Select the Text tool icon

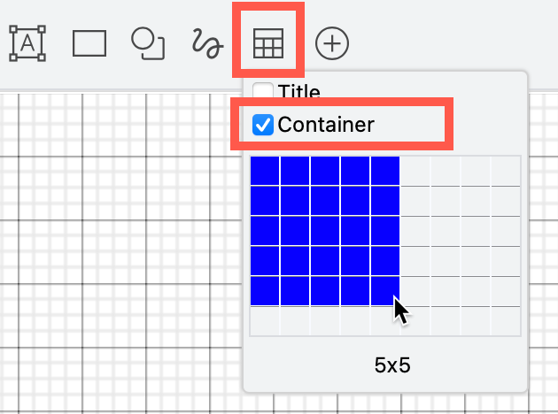pyautogui.click(x=27, y=42)
